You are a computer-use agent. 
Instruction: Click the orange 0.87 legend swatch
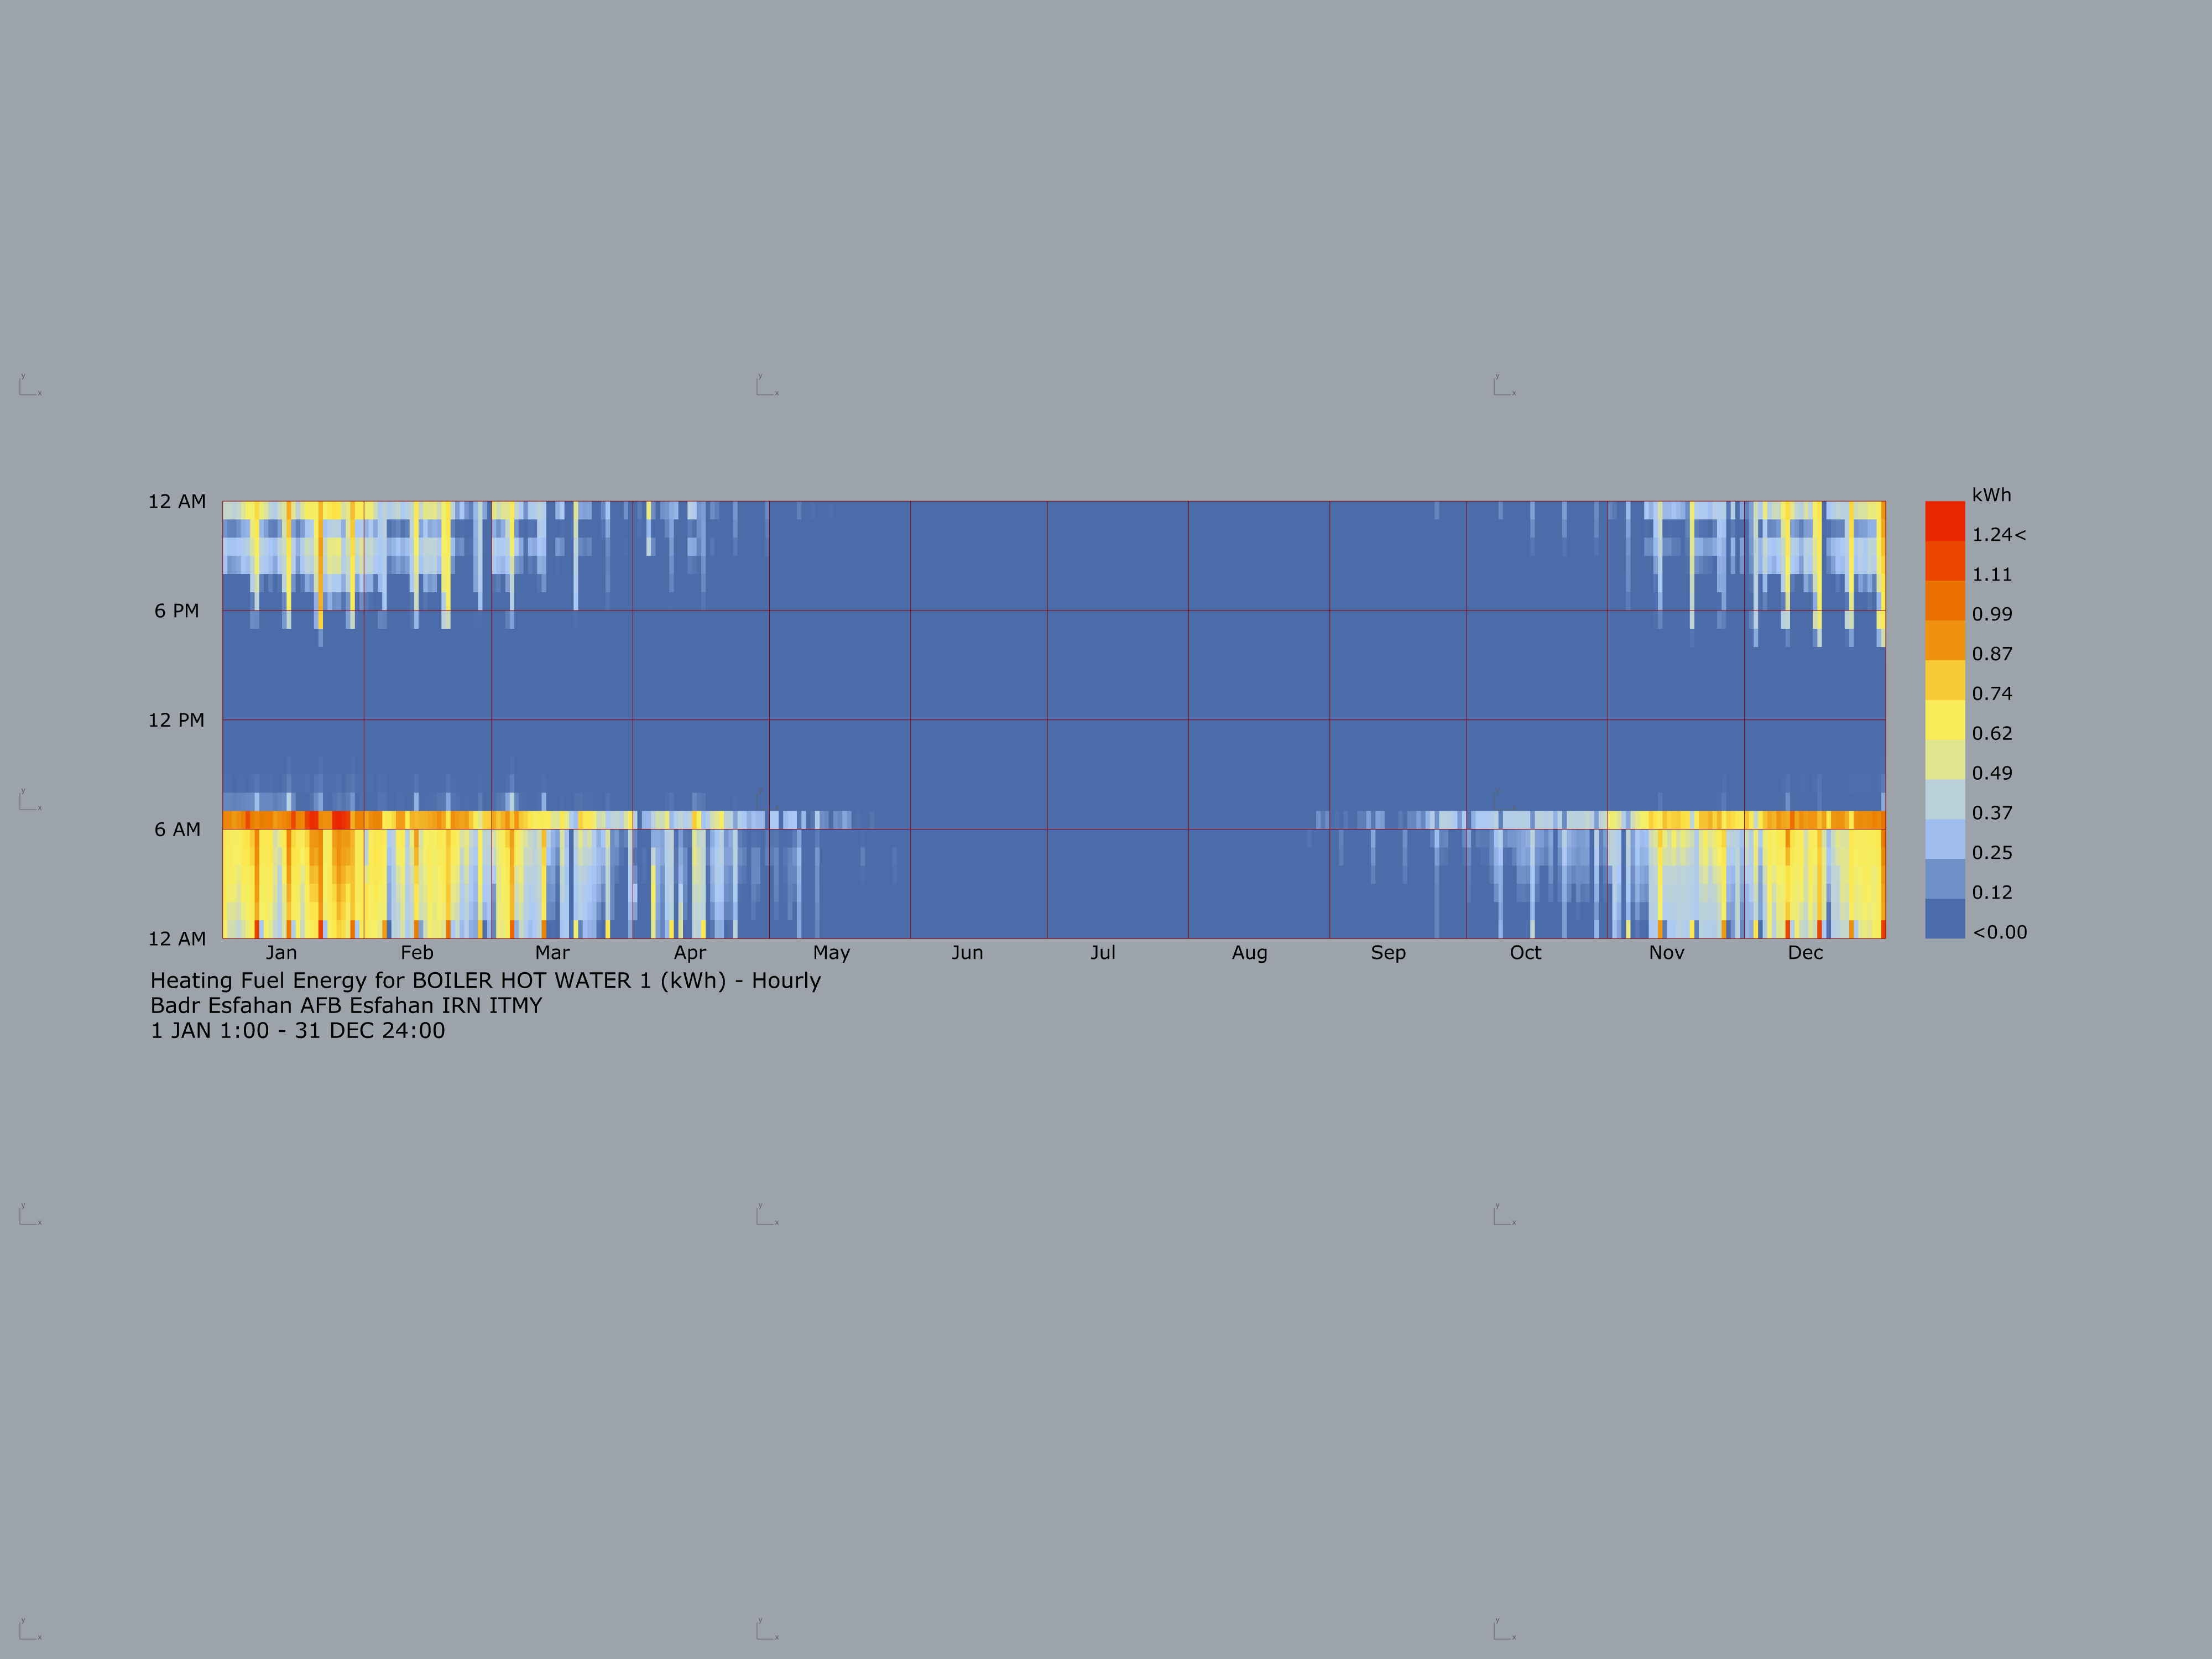point(1945,640)
